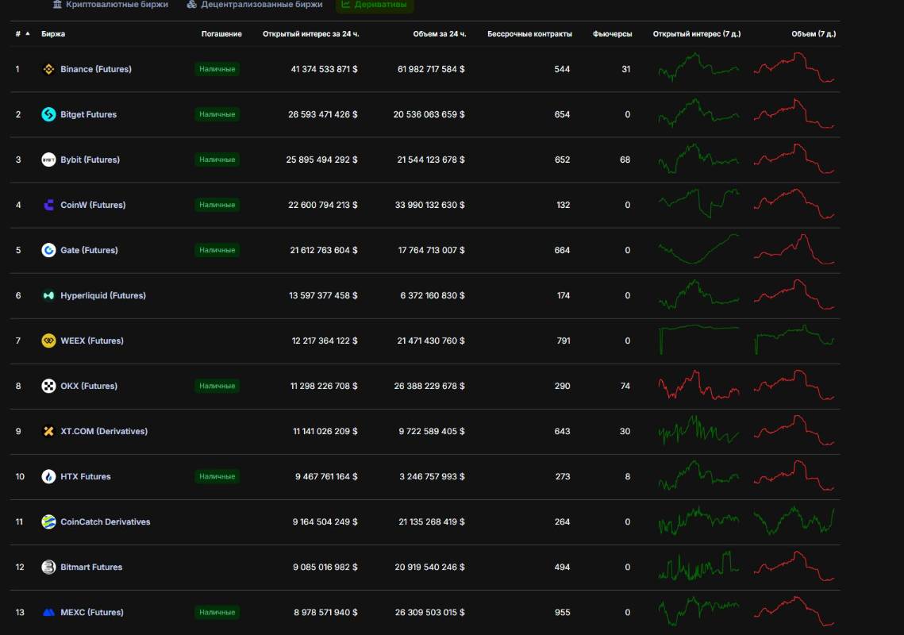The height and width of the screenshot is (635, 904).
Task: Click the Bybit (Futures) logo icon
Action: pyautogui.click(x=48, y=160)
